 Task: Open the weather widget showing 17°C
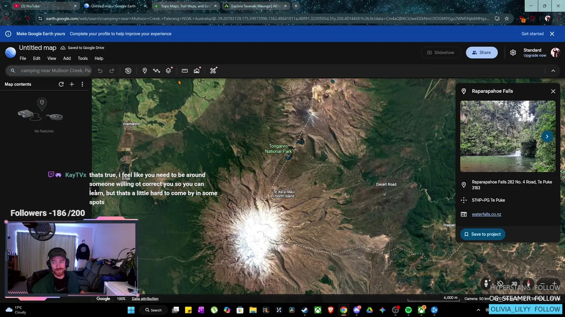[x=15, y=310]
